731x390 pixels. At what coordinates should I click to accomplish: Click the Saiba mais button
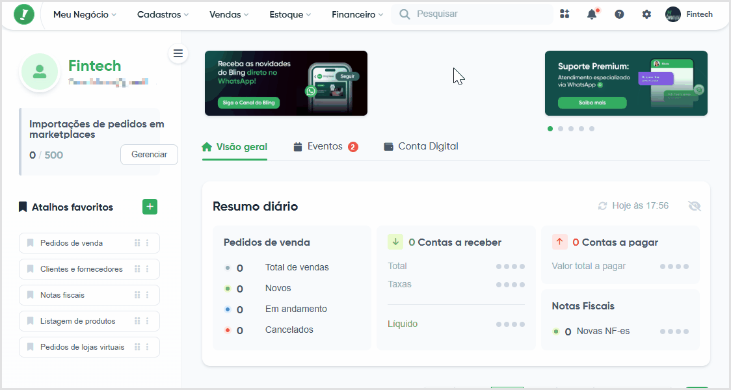click(592, 103)
